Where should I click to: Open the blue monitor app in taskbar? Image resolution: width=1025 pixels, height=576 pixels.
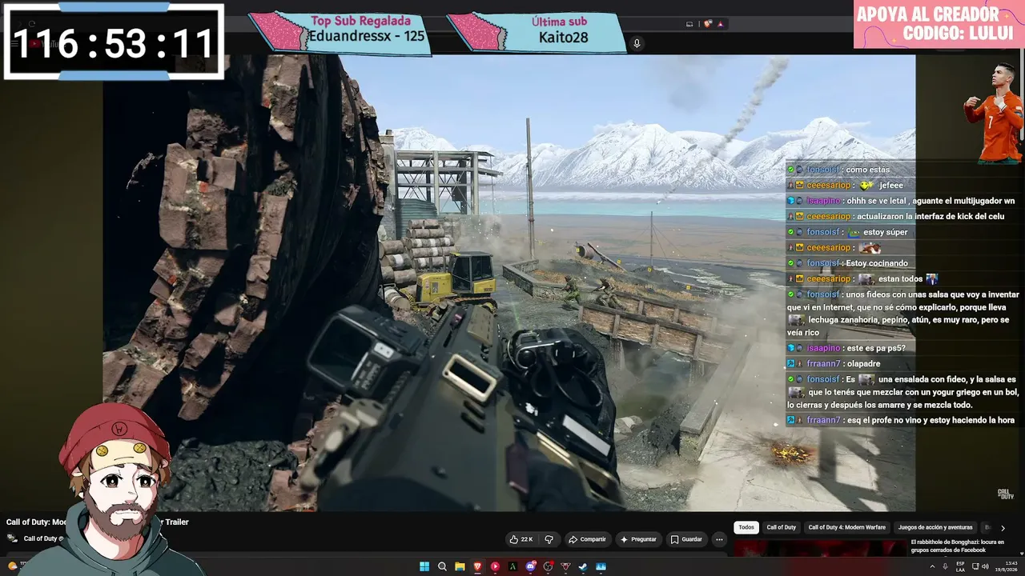point(601,566)
